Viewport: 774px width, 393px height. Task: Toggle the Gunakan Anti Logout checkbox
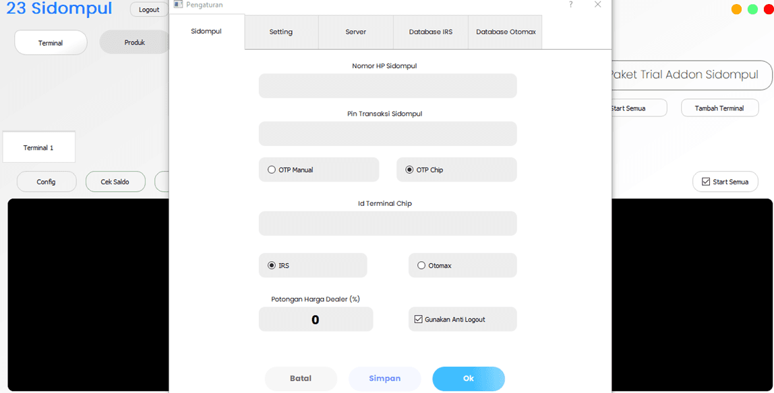419,320
